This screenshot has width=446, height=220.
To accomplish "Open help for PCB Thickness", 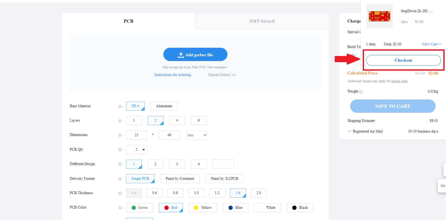I will pos(120,193).
